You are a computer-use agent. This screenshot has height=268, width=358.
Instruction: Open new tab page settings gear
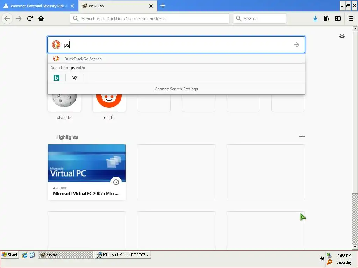pyautogui.click(x=342, y=36)
